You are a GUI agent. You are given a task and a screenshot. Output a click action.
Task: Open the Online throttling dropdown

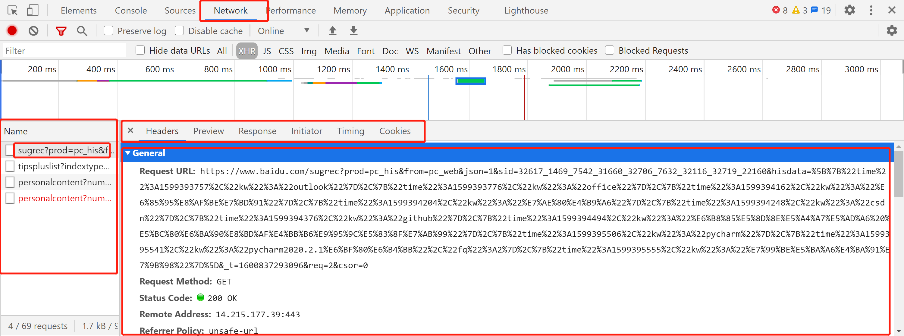(x=284, y=31)
